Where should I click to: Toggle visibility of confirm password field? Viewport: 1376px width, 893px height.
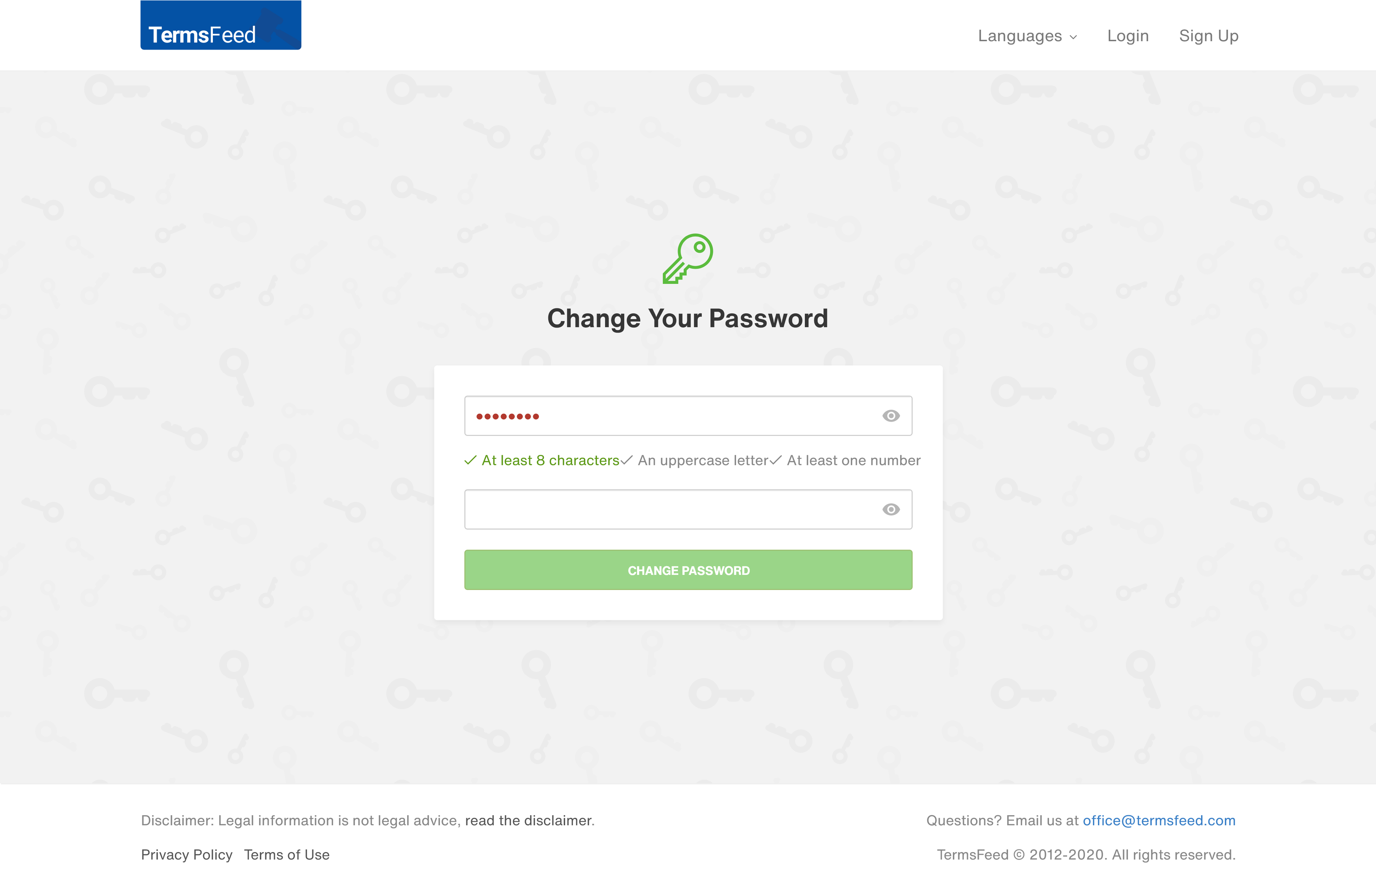[891, 510]
